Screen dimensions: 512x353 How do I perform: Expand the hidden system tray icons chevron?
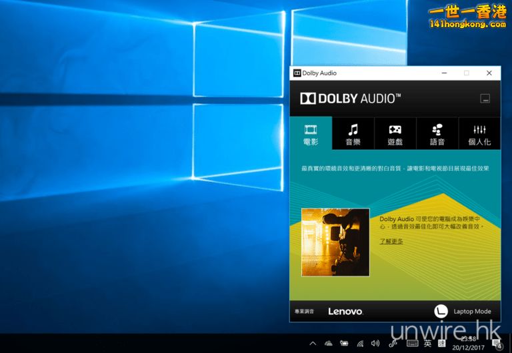(x=313, y=343)
